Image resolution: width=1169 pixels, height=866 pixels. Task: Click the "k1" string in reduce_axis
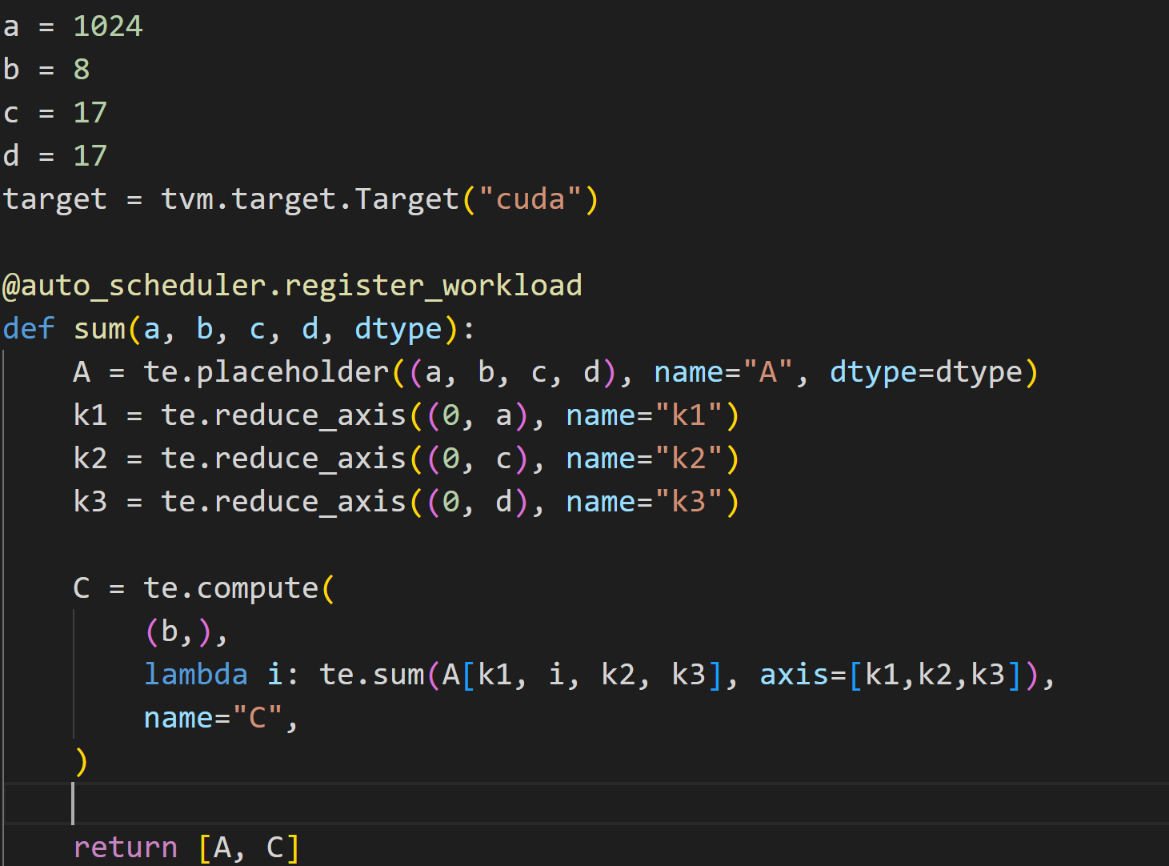pyautogui.click(x=689, y=415)
